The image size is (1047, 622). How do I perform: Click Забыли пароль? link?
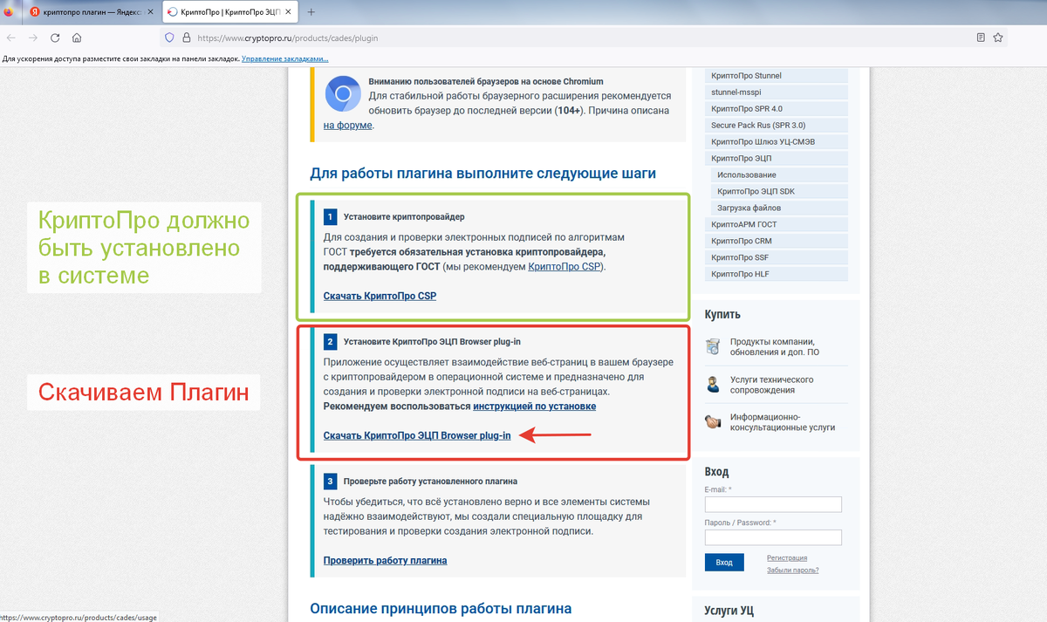coord(793,571)
